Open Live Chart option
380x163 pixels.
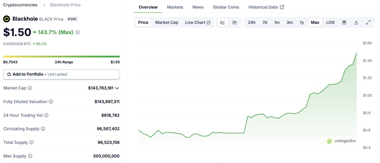(x=198, y=22)
